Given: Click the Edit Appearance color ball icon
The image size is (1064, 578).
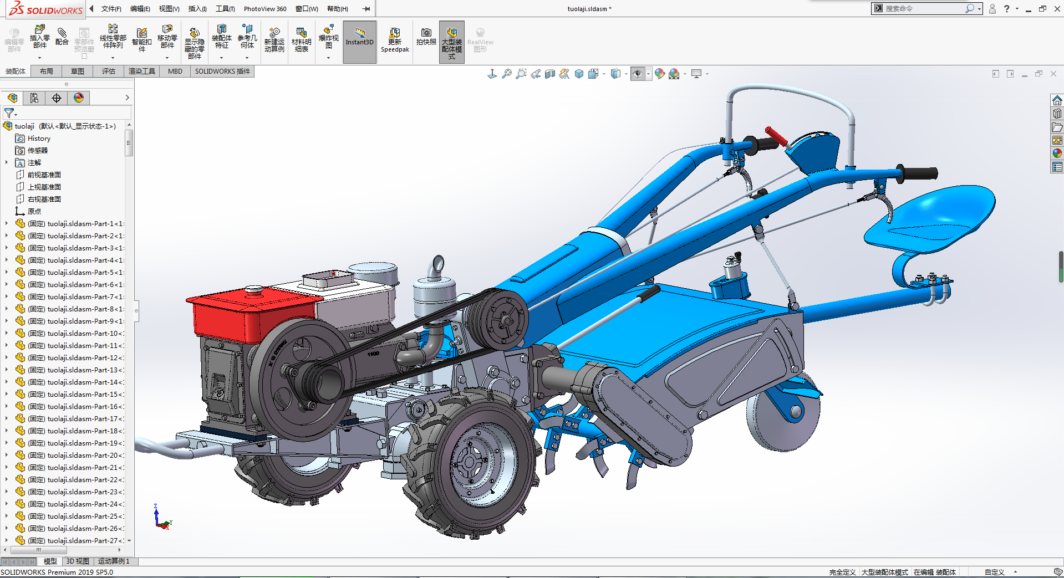Looking at the screenshot, I should point(659,74).
